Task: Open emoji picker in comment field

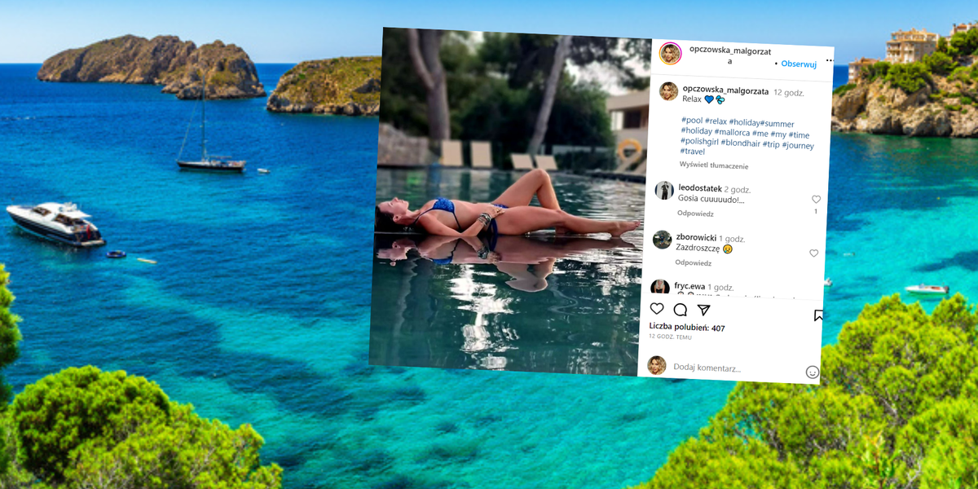Action: [812, 372]
